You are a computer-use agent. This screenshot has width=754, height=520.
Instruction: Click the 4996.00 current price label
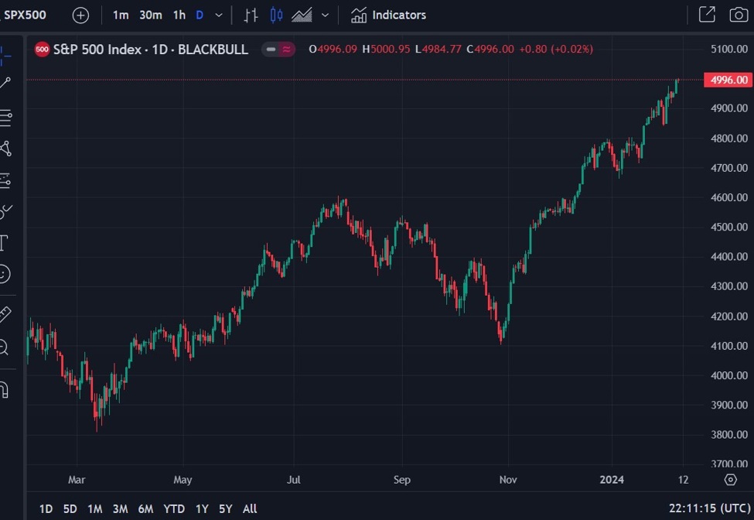[x=728, y=80]
